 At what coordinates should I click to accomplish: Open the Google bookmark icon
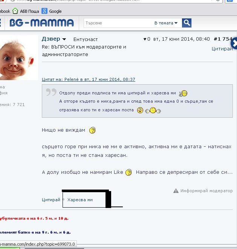pyautogui.click(x=44, y=11)
